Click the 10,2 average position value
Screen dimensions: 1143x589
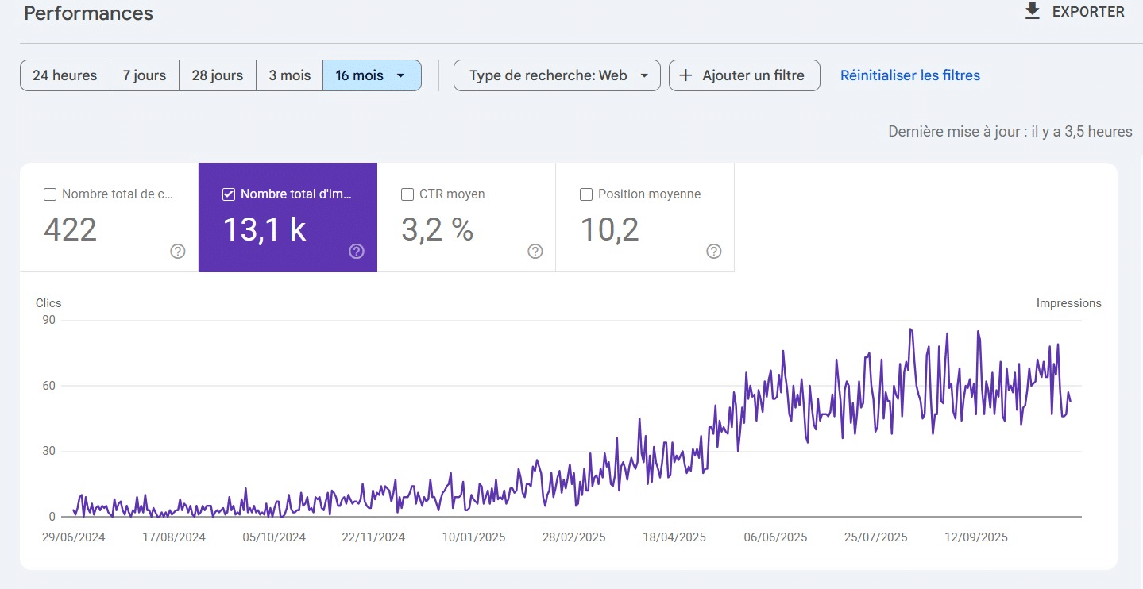pyautogui.click(x=610, y=229)
